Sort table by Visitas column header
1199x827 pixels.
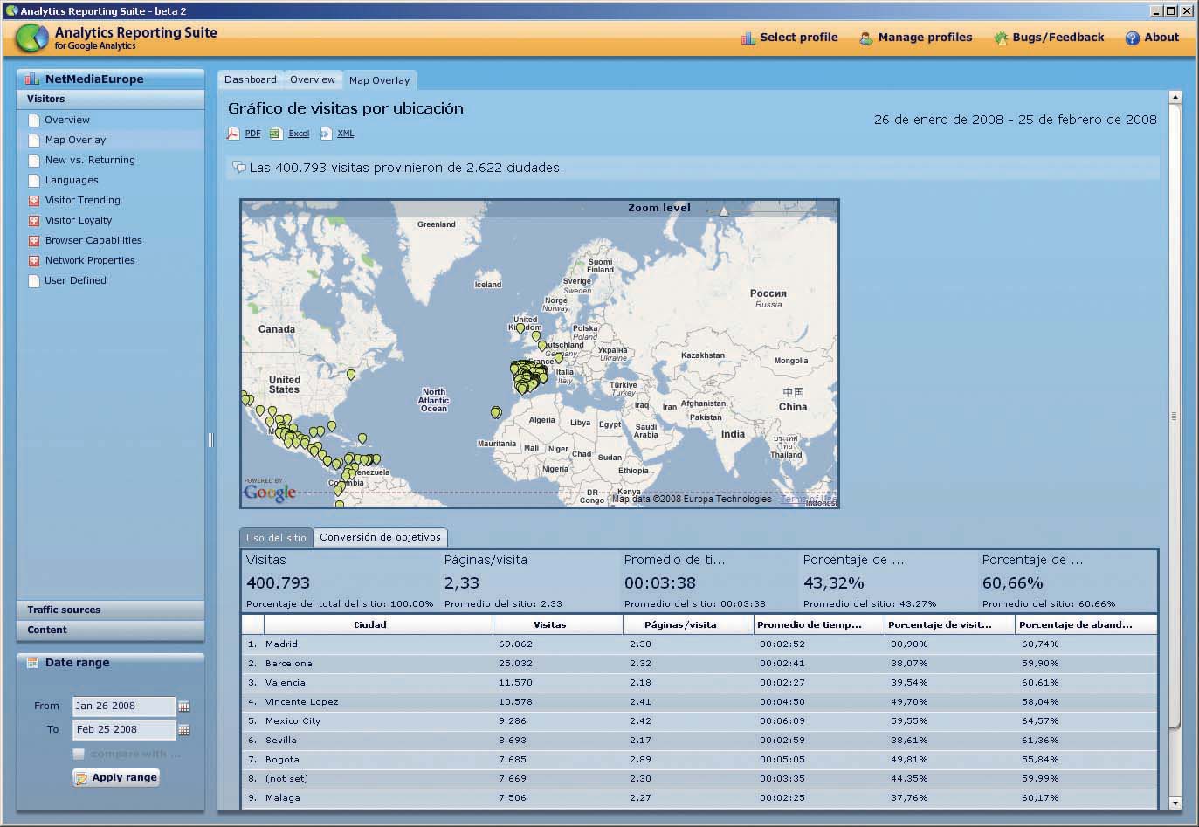tap(550, 624)
